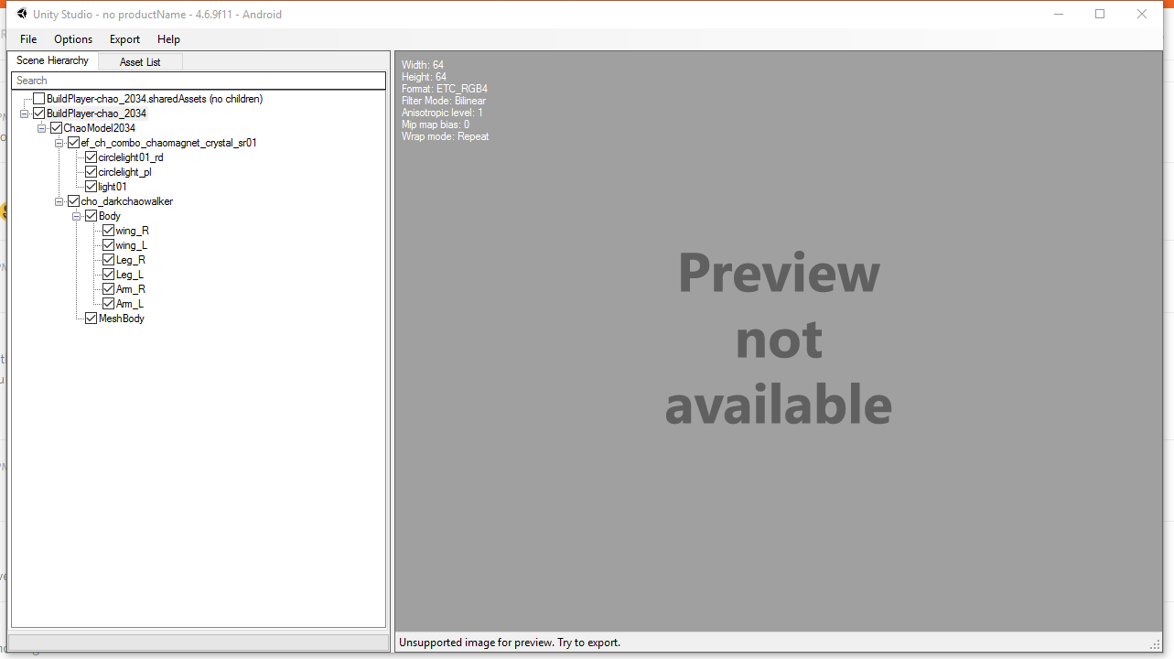Click the Filter Mode: Bilinear text

[x=444, y=101]
